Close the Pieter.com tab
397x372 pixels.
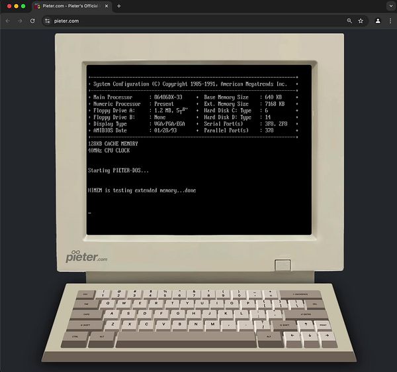[107, 6]
